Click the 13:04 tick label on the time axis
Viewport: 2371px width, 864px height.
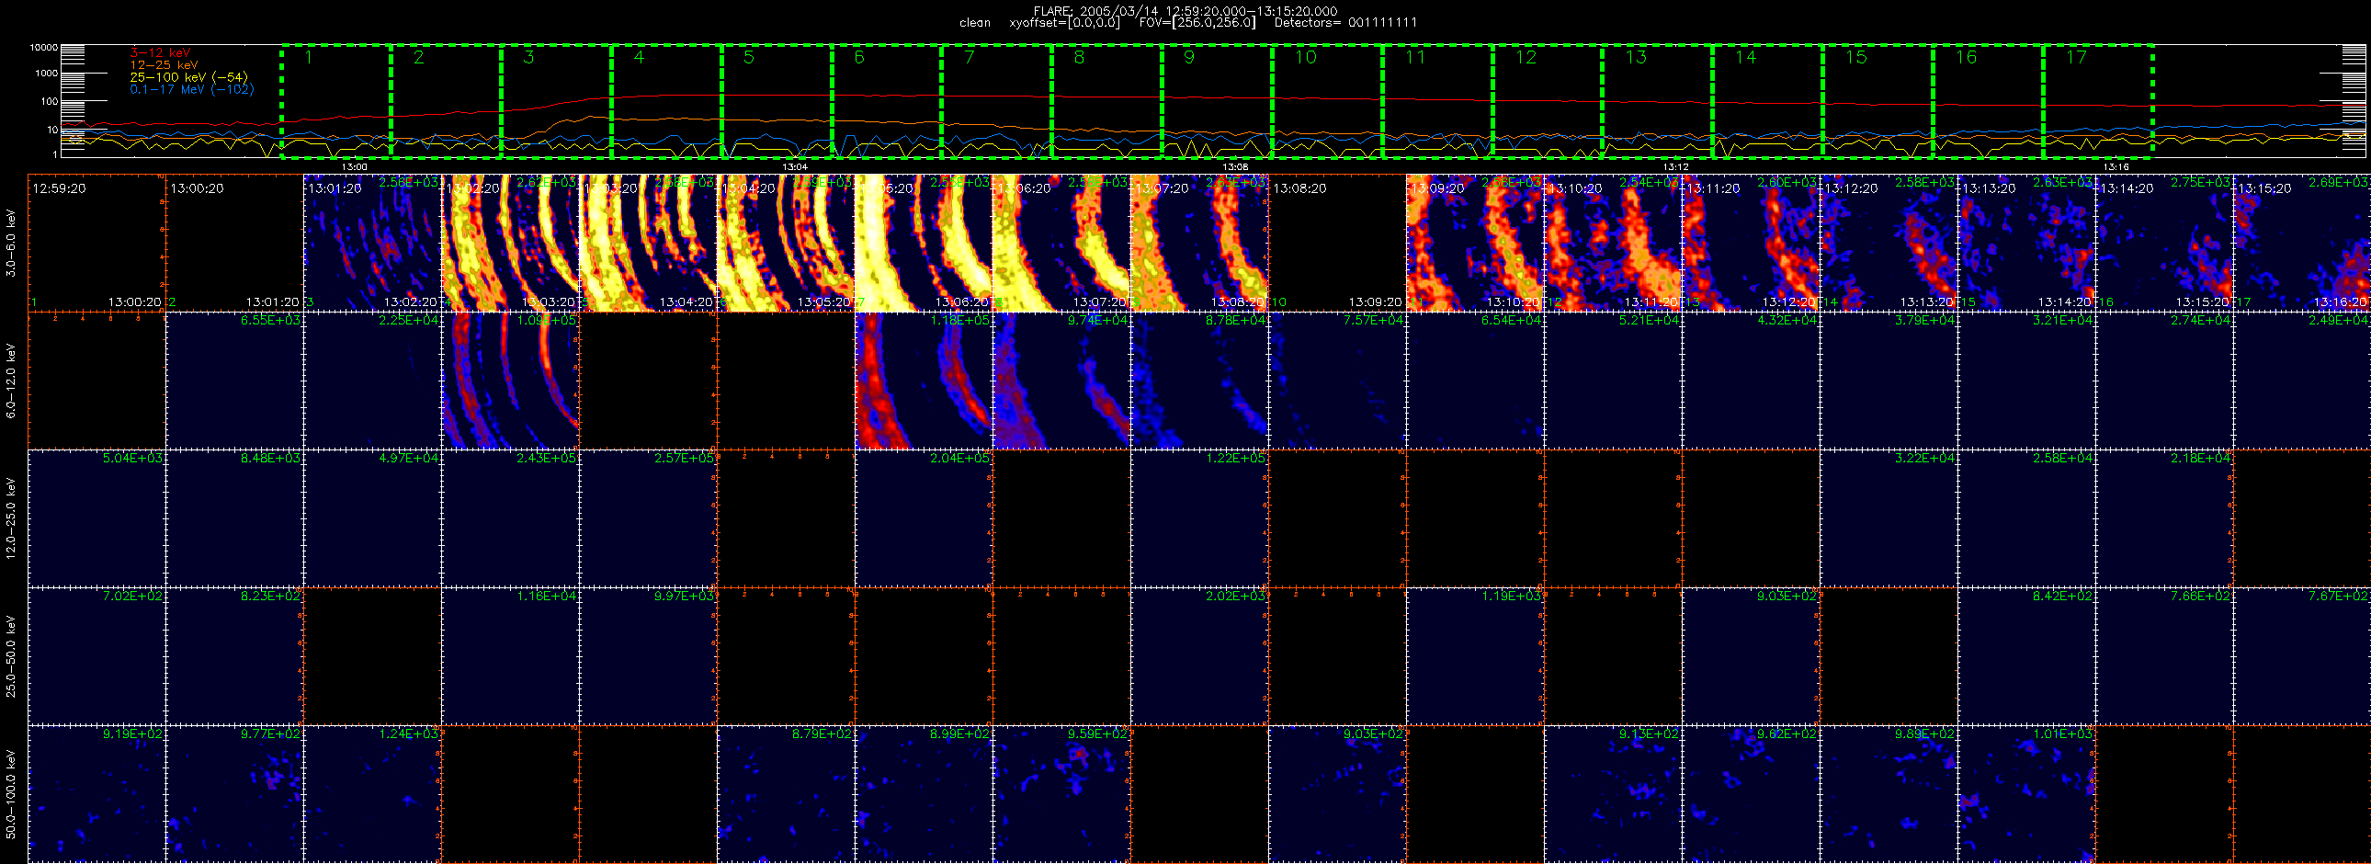794,166
